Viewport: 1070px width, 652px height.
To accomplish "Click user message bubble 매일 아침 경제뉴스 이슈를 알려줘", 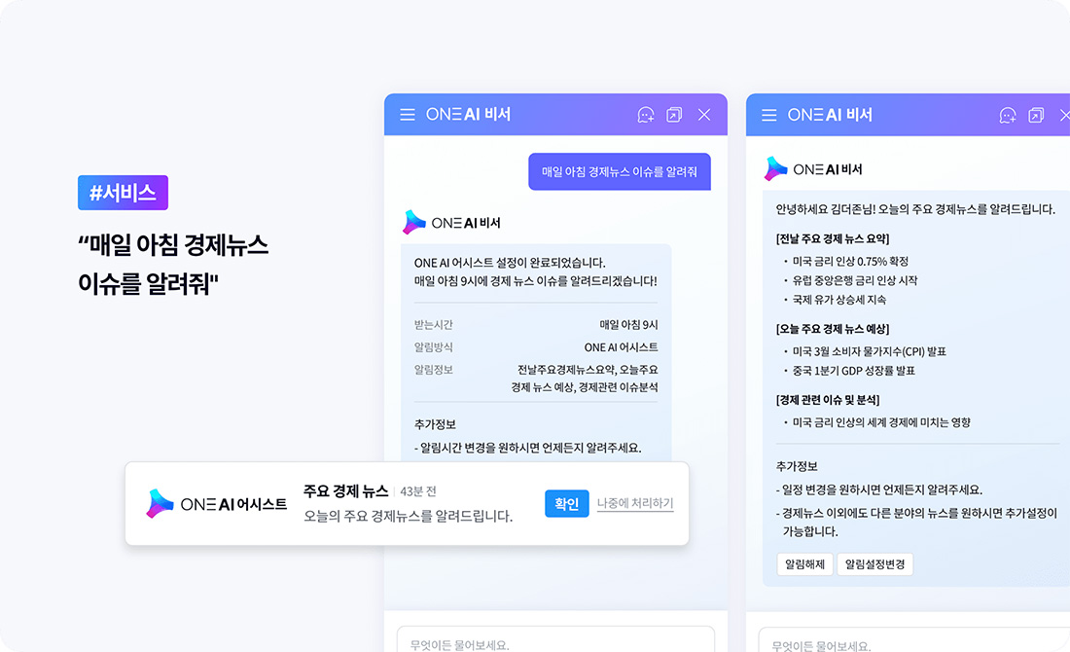I will [x=620, y=171].
